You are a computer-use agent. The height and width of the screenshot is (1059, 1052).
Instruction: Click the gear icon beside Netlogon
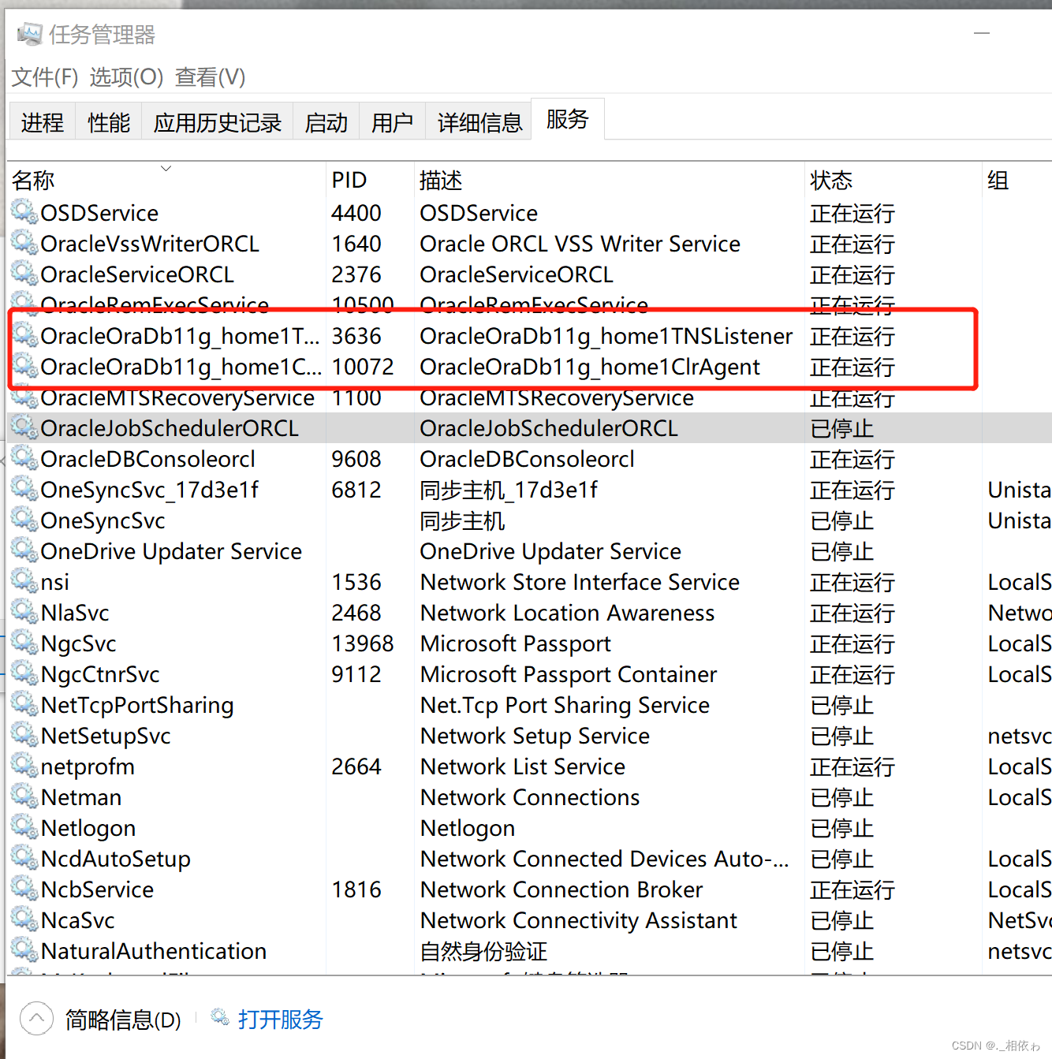click(x=24, y=826)
